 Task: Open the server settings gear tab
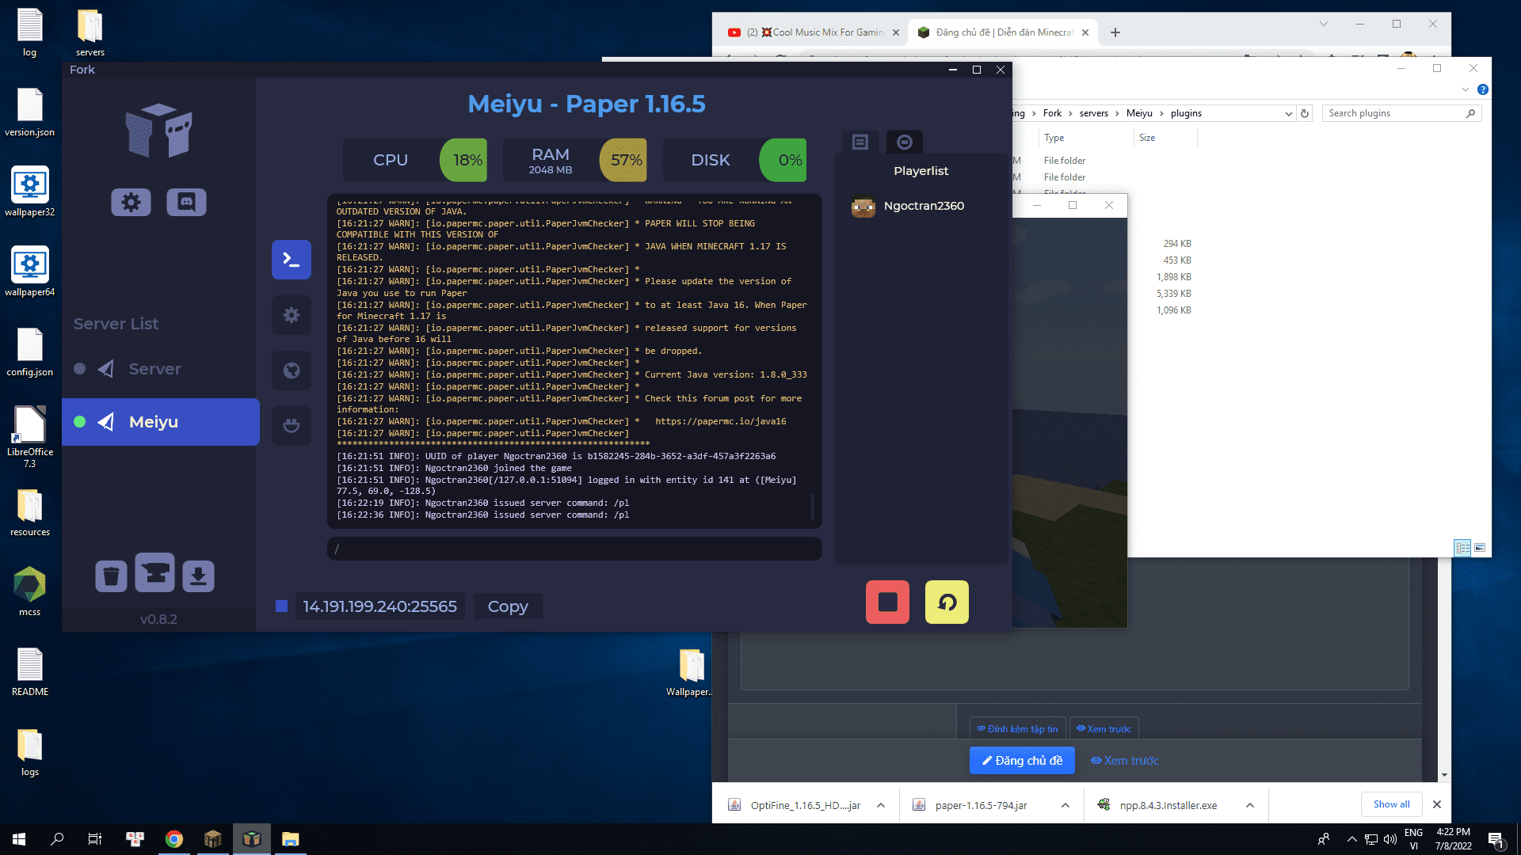tap(291, 315)
